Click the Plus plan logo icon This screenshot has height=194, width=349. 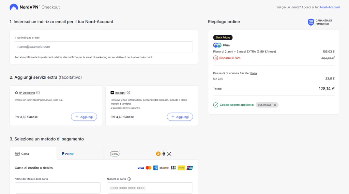tap(217, 45)
